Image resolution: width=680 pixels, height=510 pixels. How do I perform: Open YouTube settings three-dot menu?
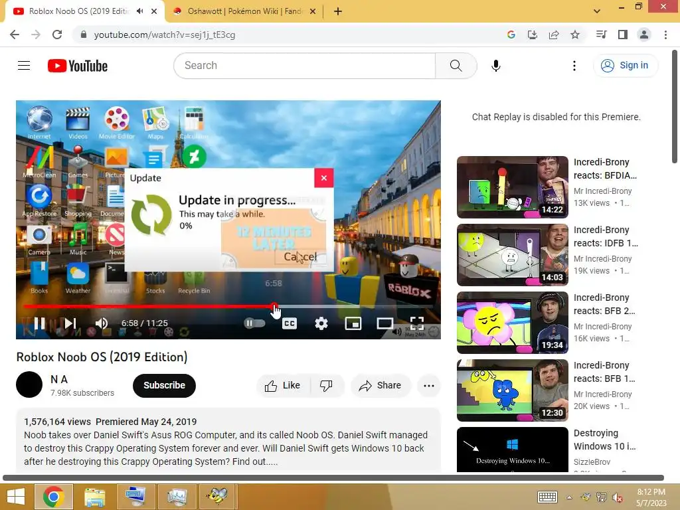pos(574,66)
